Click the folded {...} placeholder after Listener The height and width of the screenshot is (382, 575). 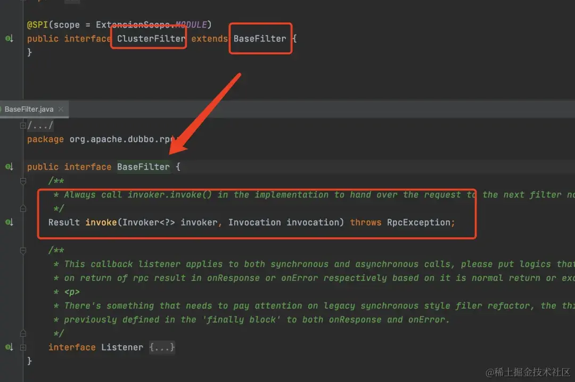[162, 347]
